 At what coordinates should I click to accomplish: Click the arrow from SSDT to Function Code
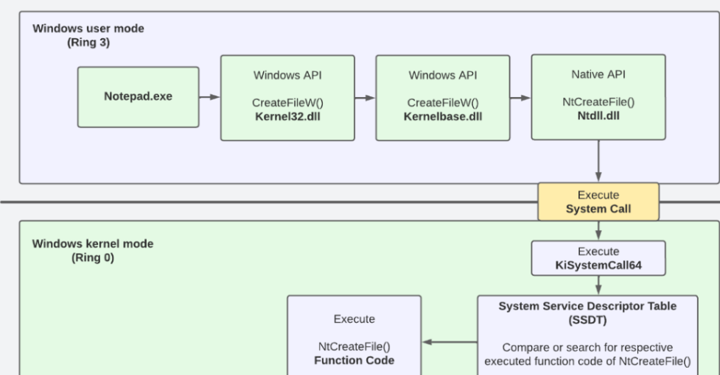click(450, 341)
